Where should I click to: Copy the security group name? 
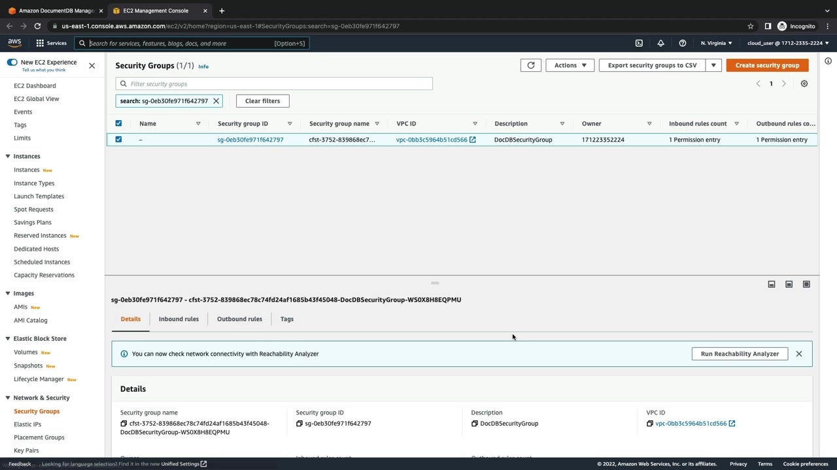click(124, 424)
